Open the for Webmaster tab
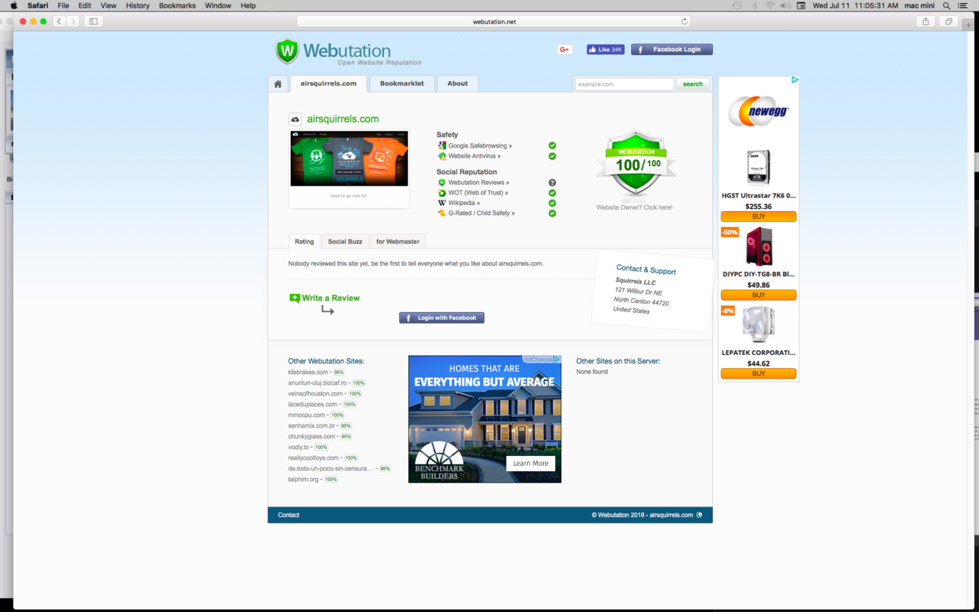The height and width of the screenshot is (612, 979). (x=398, y=242)
